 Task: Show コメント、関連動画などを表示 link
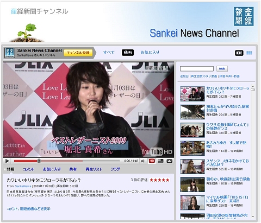(28, 209)
